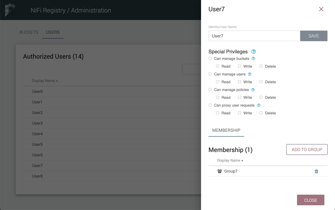Click the SAVE button

coord(314,36)
